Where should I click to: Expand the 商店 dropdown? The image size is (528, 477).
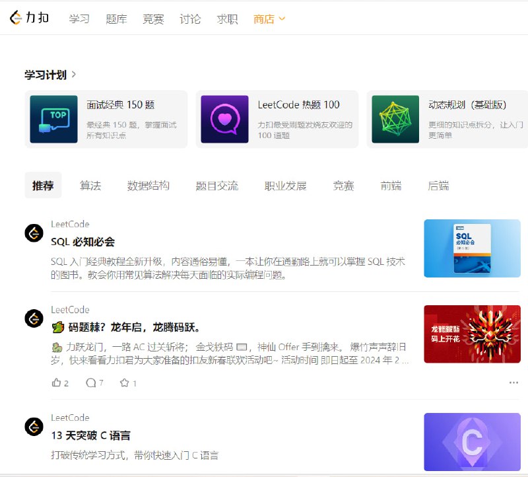point(269,19)
